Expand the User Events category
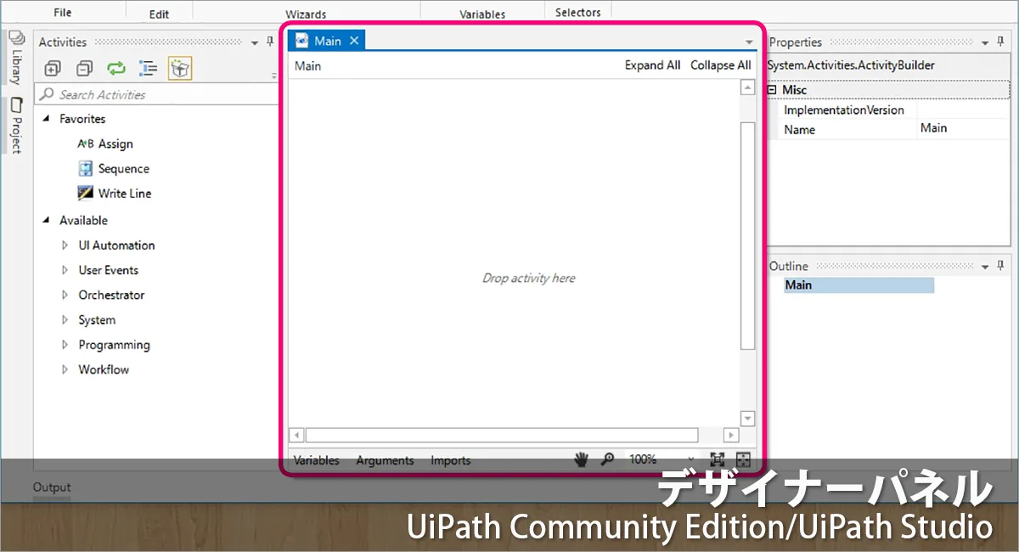Image resolution: width=1019 pixels, height=552 pixels. pos(65,270)
